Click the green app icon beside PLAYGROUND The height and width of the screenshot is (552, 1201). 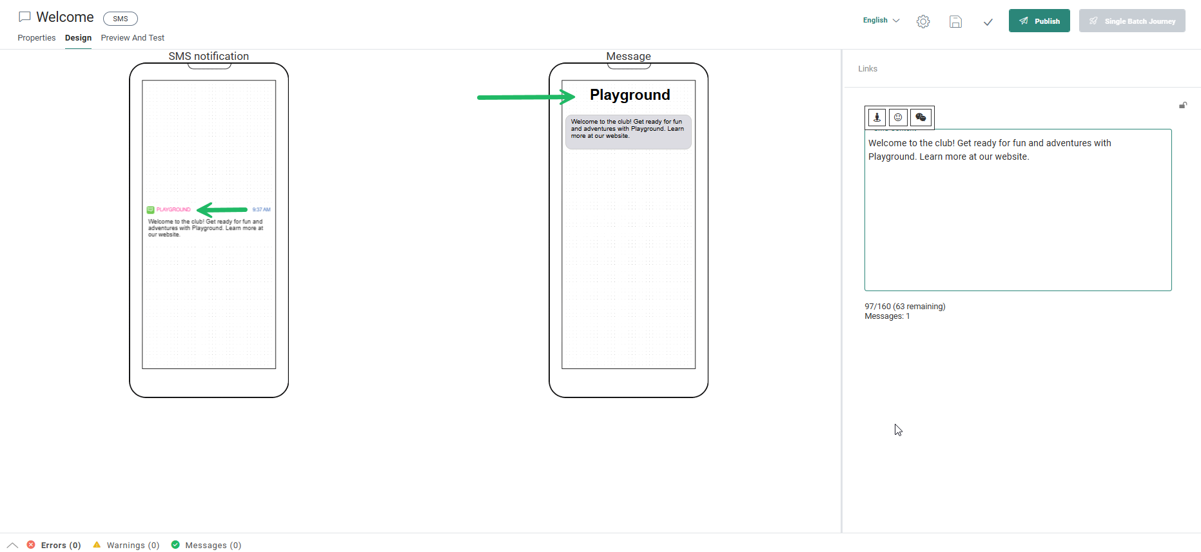tap(151, 209)
